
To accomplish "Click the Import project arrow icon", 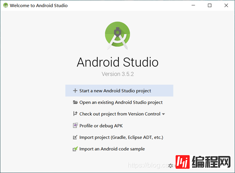I will click(75, 137).
